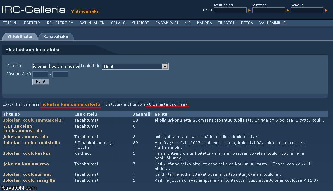Click the orange arrow next to Kanava search
This screenshot has height=191, width=333.
tap(326, 10)
